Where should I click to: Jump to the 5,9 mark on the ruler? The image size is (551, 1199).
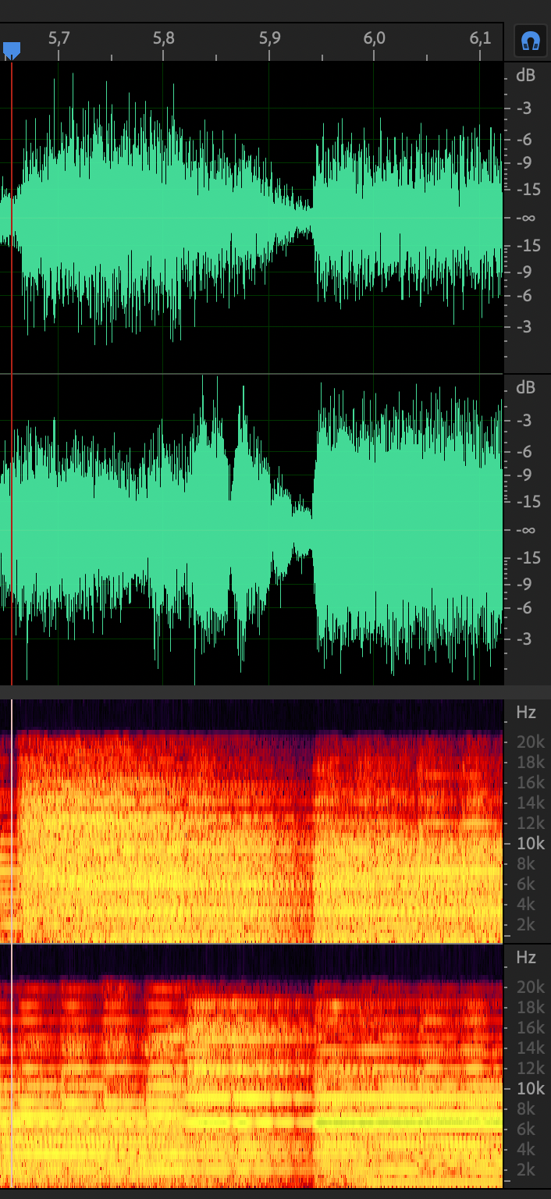(x=269, y=38)
